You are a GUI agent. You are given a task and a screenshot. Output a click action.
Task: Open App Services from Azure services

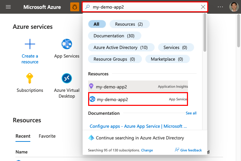(x=67, y=45)
